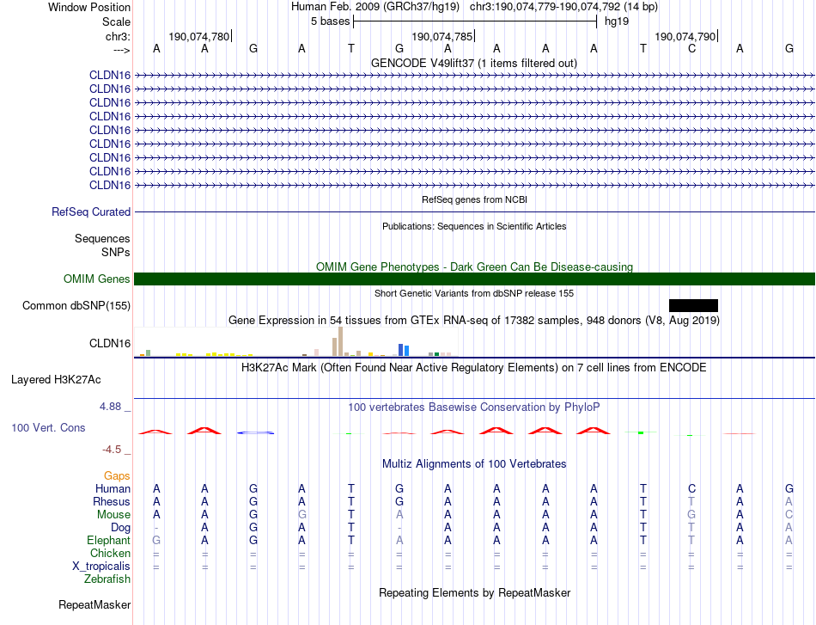Select the X_tropicalis alignment row label
816x625 pixels.
(x=101, y=567)
